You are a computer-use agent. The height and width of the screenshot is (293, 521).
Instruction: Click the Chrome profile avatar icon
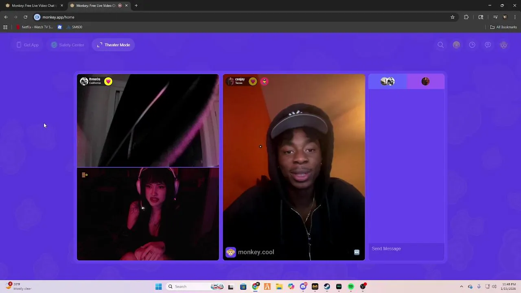point(505,17)
